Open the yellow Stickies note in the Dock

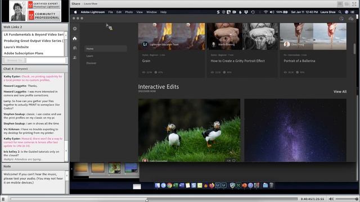click(187, 185)
